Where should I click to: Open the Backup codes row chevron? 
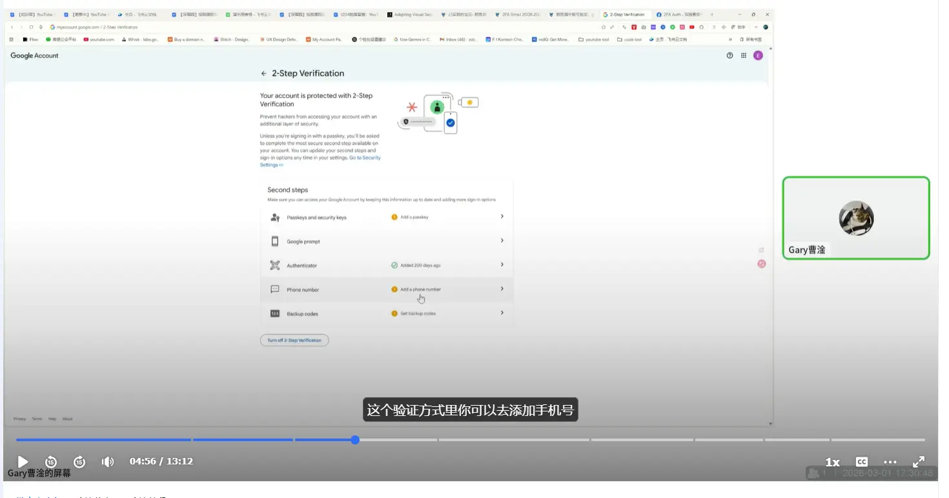click(x=502, y=313)
